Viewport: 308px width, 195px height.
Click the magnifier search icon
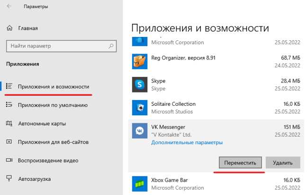[x=111, y=46]
